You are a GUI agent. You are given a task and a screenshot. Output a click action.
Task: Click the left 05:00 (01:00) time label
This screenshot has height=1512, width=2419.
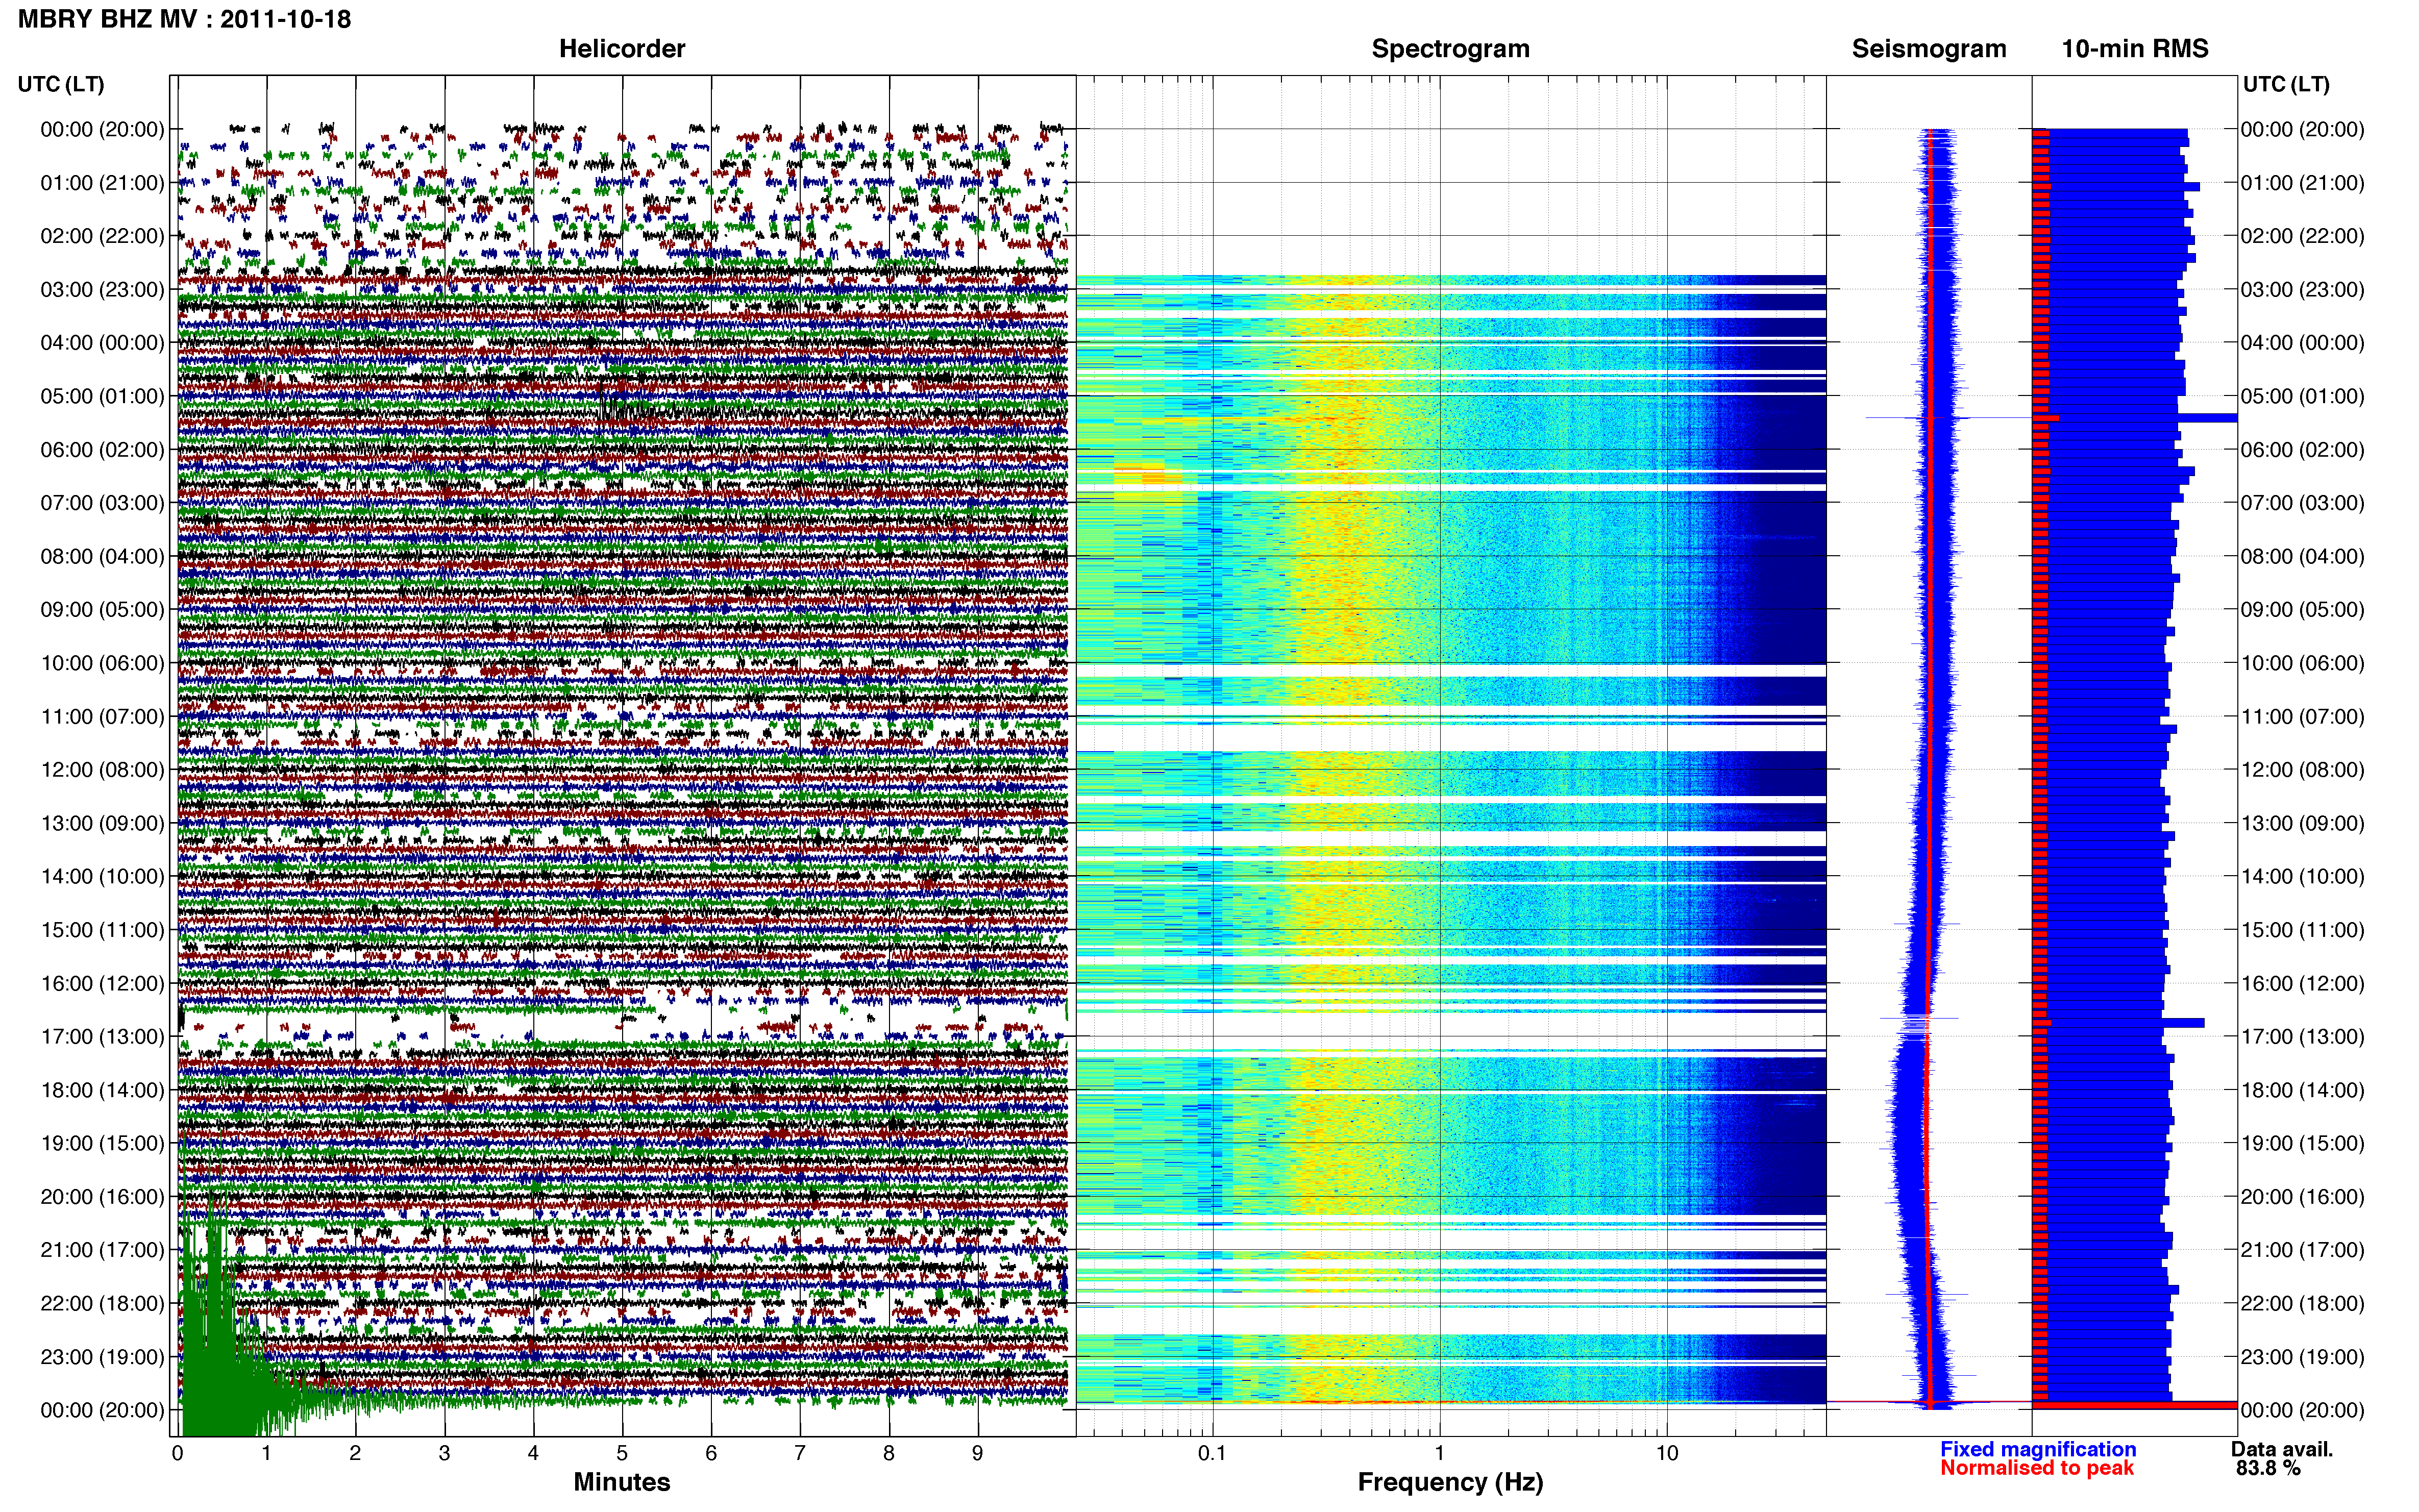(x=102, y=396)
